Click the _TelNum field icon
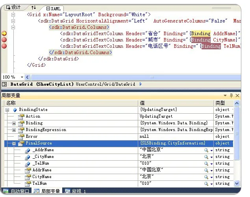Viewport: 250px width, 197px height. 28,164
